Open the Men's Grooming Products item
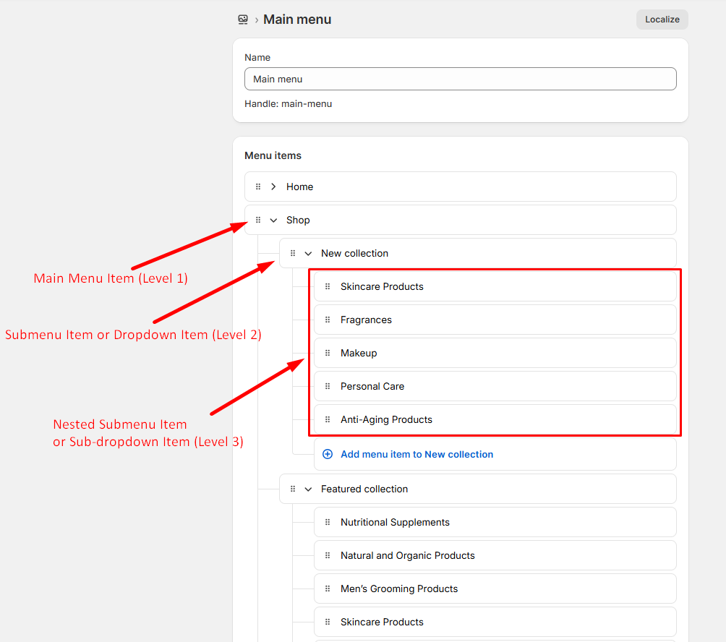726x642 pixels. pyautogui.click(x=495, y=588)
